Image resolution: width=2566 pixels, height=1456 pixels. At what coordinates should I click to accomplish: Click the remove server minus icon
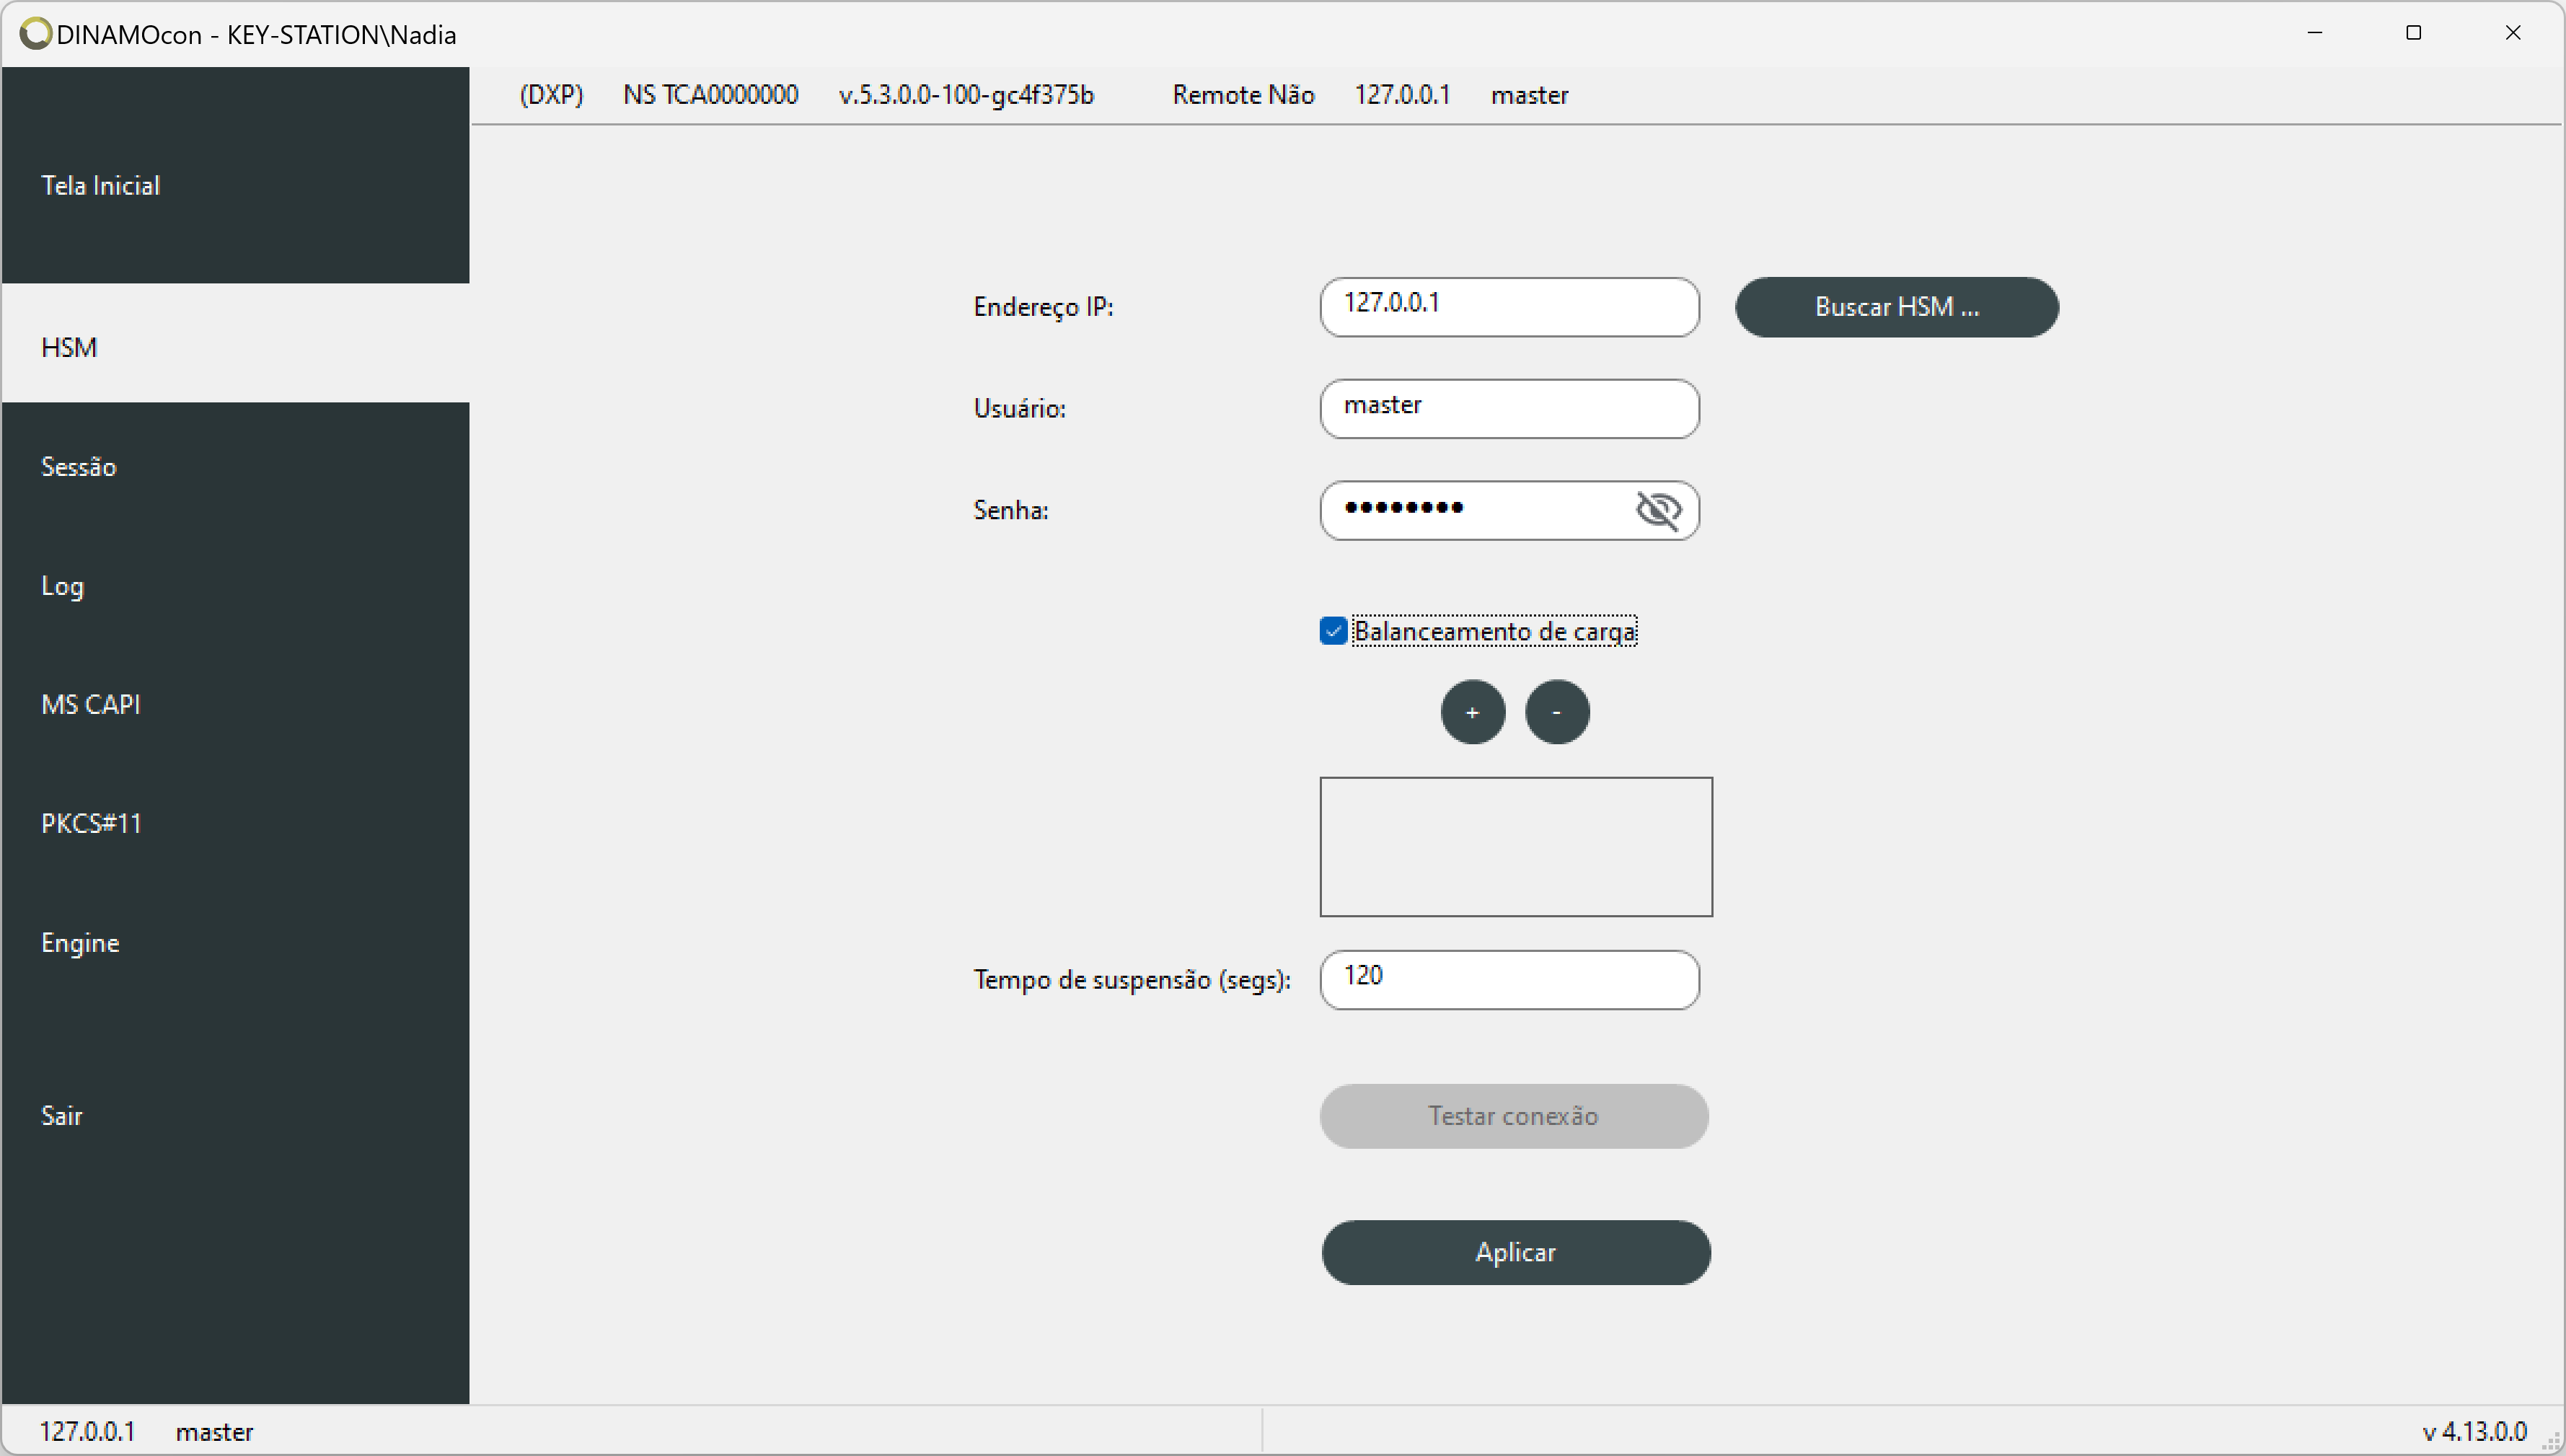tap(1558, 712)
